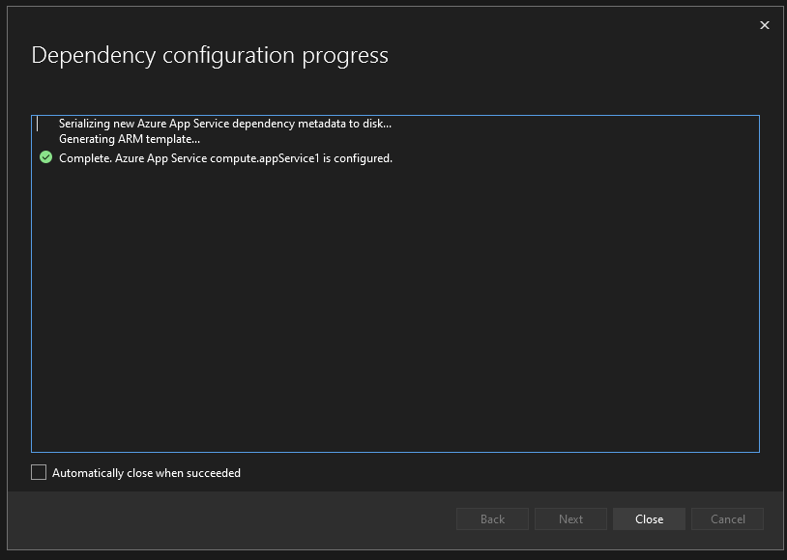Click the 'Dependency configuration progress' heading
787x560 pixels.
[210, 55]
